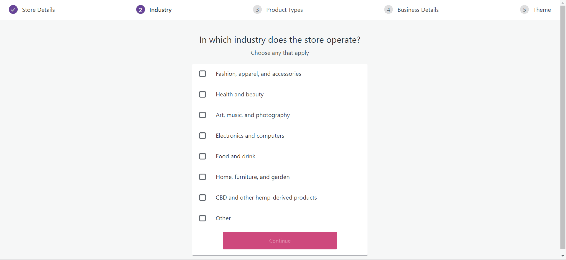This screenshot has width=566, height=260.
Task: Click the step 3 number circle
Action: (257, 10)
